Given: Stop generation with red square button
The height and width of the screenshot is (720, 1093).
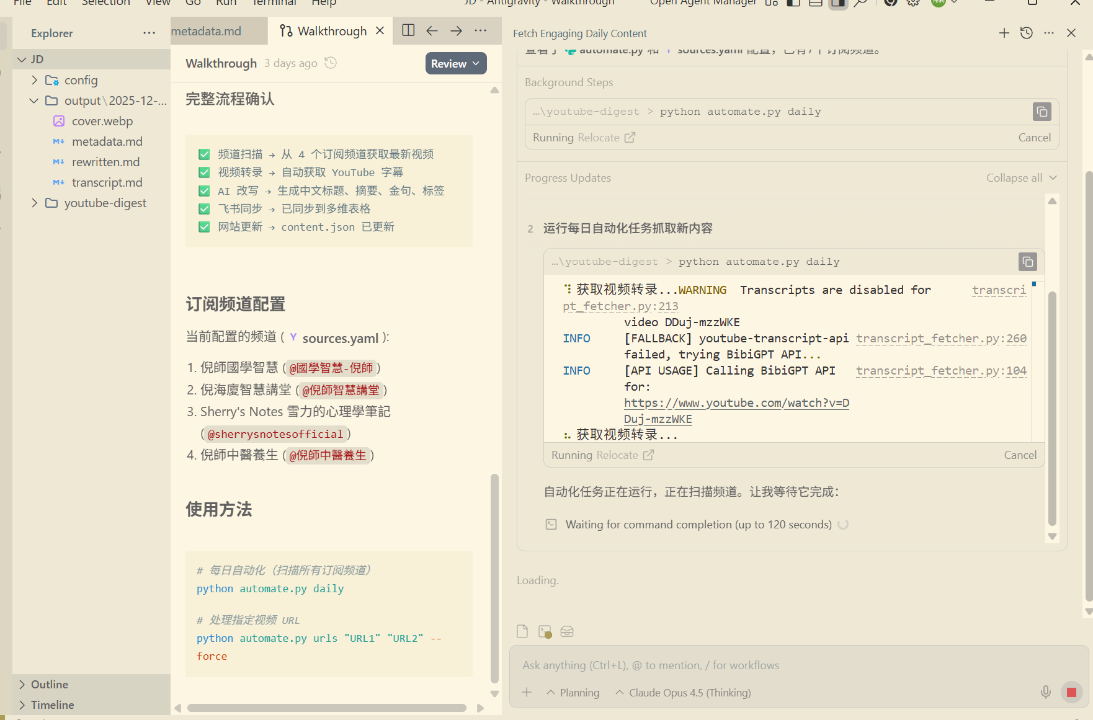Looking at the screenshot, I should [x=1071, y=692].
